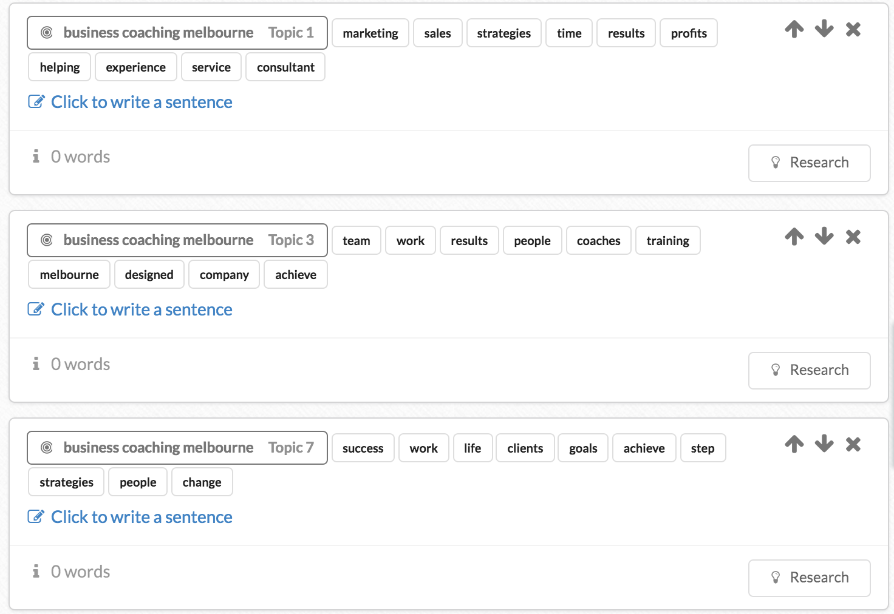The image size is (894, 614).
Task: Click the target icon in Topic 3 label
Action: click(x=47, y=240)
